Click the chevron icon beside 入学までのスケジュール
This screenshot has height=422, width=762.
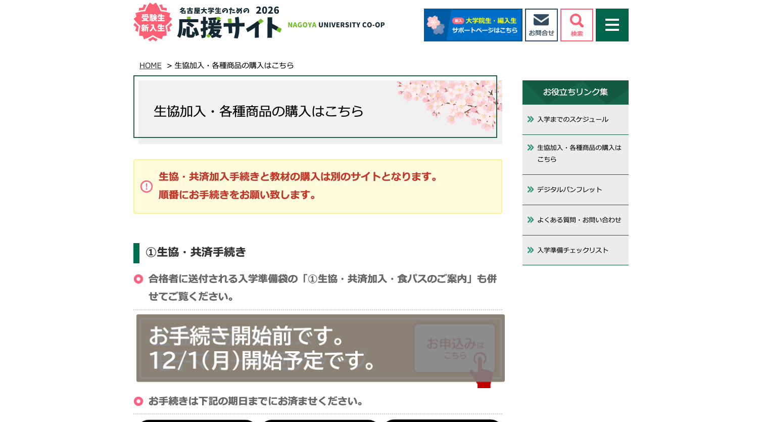click(530, 119)
